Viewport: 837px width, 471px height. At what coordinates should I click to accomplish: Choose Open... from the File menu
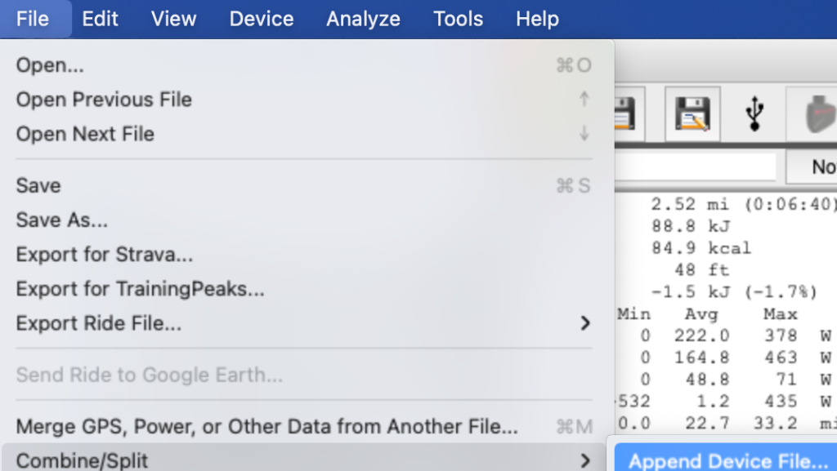point(50,65)
